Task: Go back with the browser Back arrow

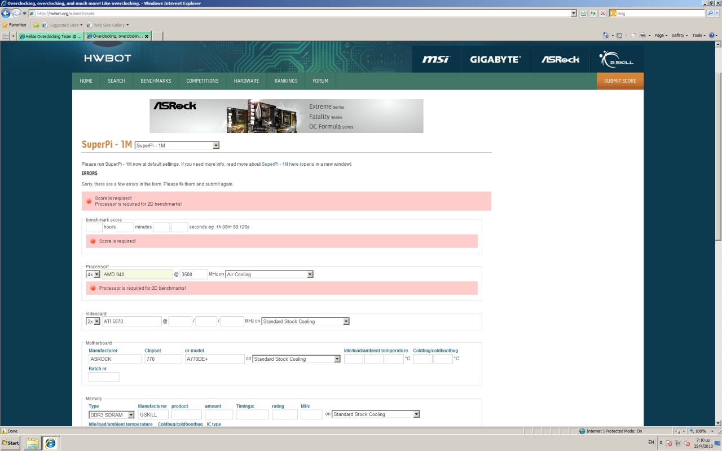Action: point(6,13)
